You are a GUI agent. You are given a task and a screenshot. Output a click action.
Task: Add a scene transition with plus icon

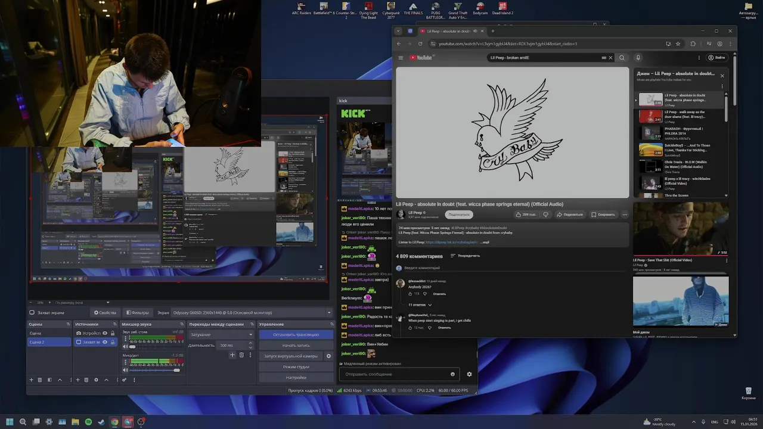coord(232,355)
